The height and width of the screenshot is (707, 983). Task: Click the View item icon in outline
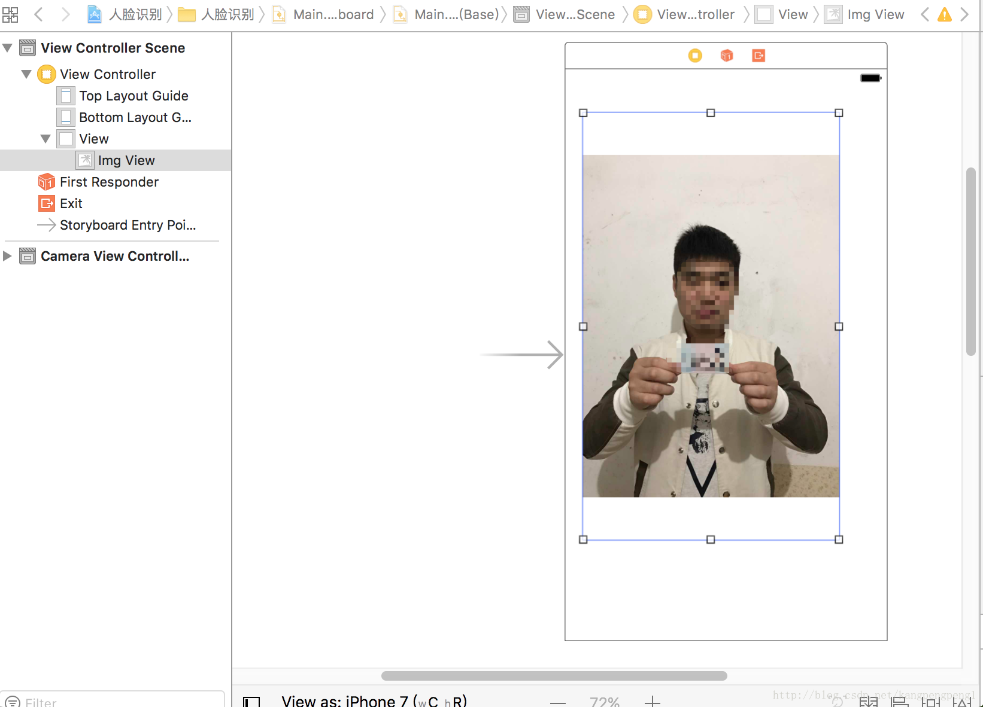(x=66, y=139)
